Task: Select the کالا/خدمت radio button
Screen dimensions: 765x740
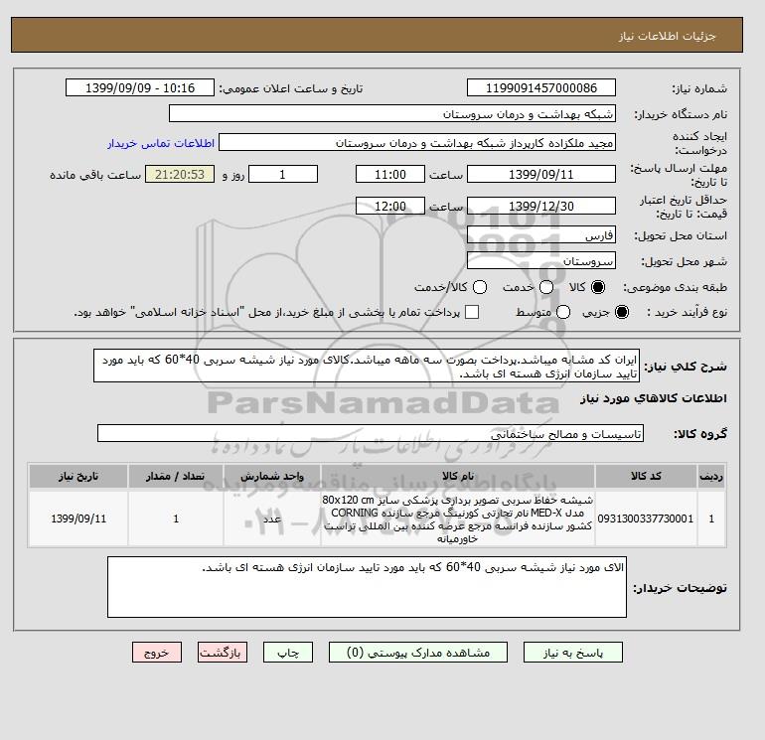Action: pos(480,287)
